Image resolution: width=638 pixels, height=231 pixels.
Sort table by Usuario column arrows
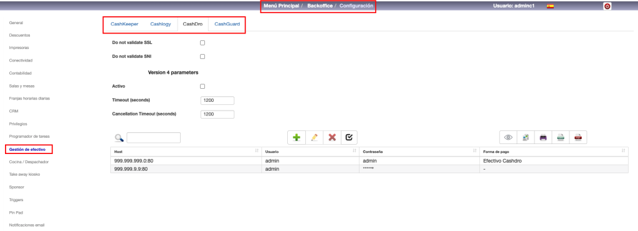355,151
